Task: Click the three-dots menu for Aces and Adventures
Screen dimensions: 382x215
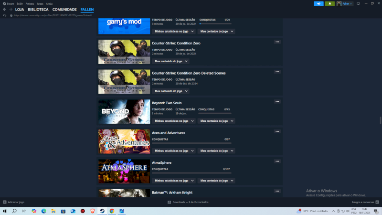Action: pos(277,132)
